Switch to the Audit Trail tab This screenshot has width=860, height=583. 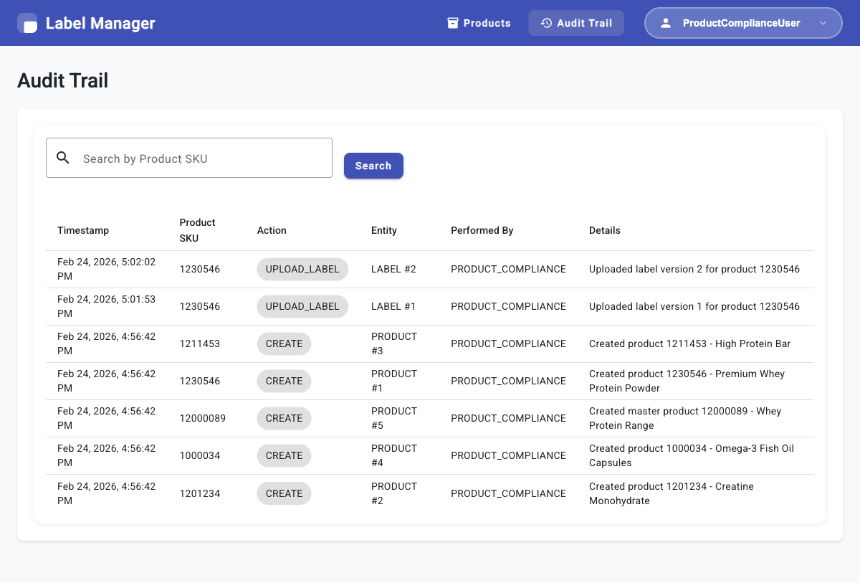(x=576, y=23)
